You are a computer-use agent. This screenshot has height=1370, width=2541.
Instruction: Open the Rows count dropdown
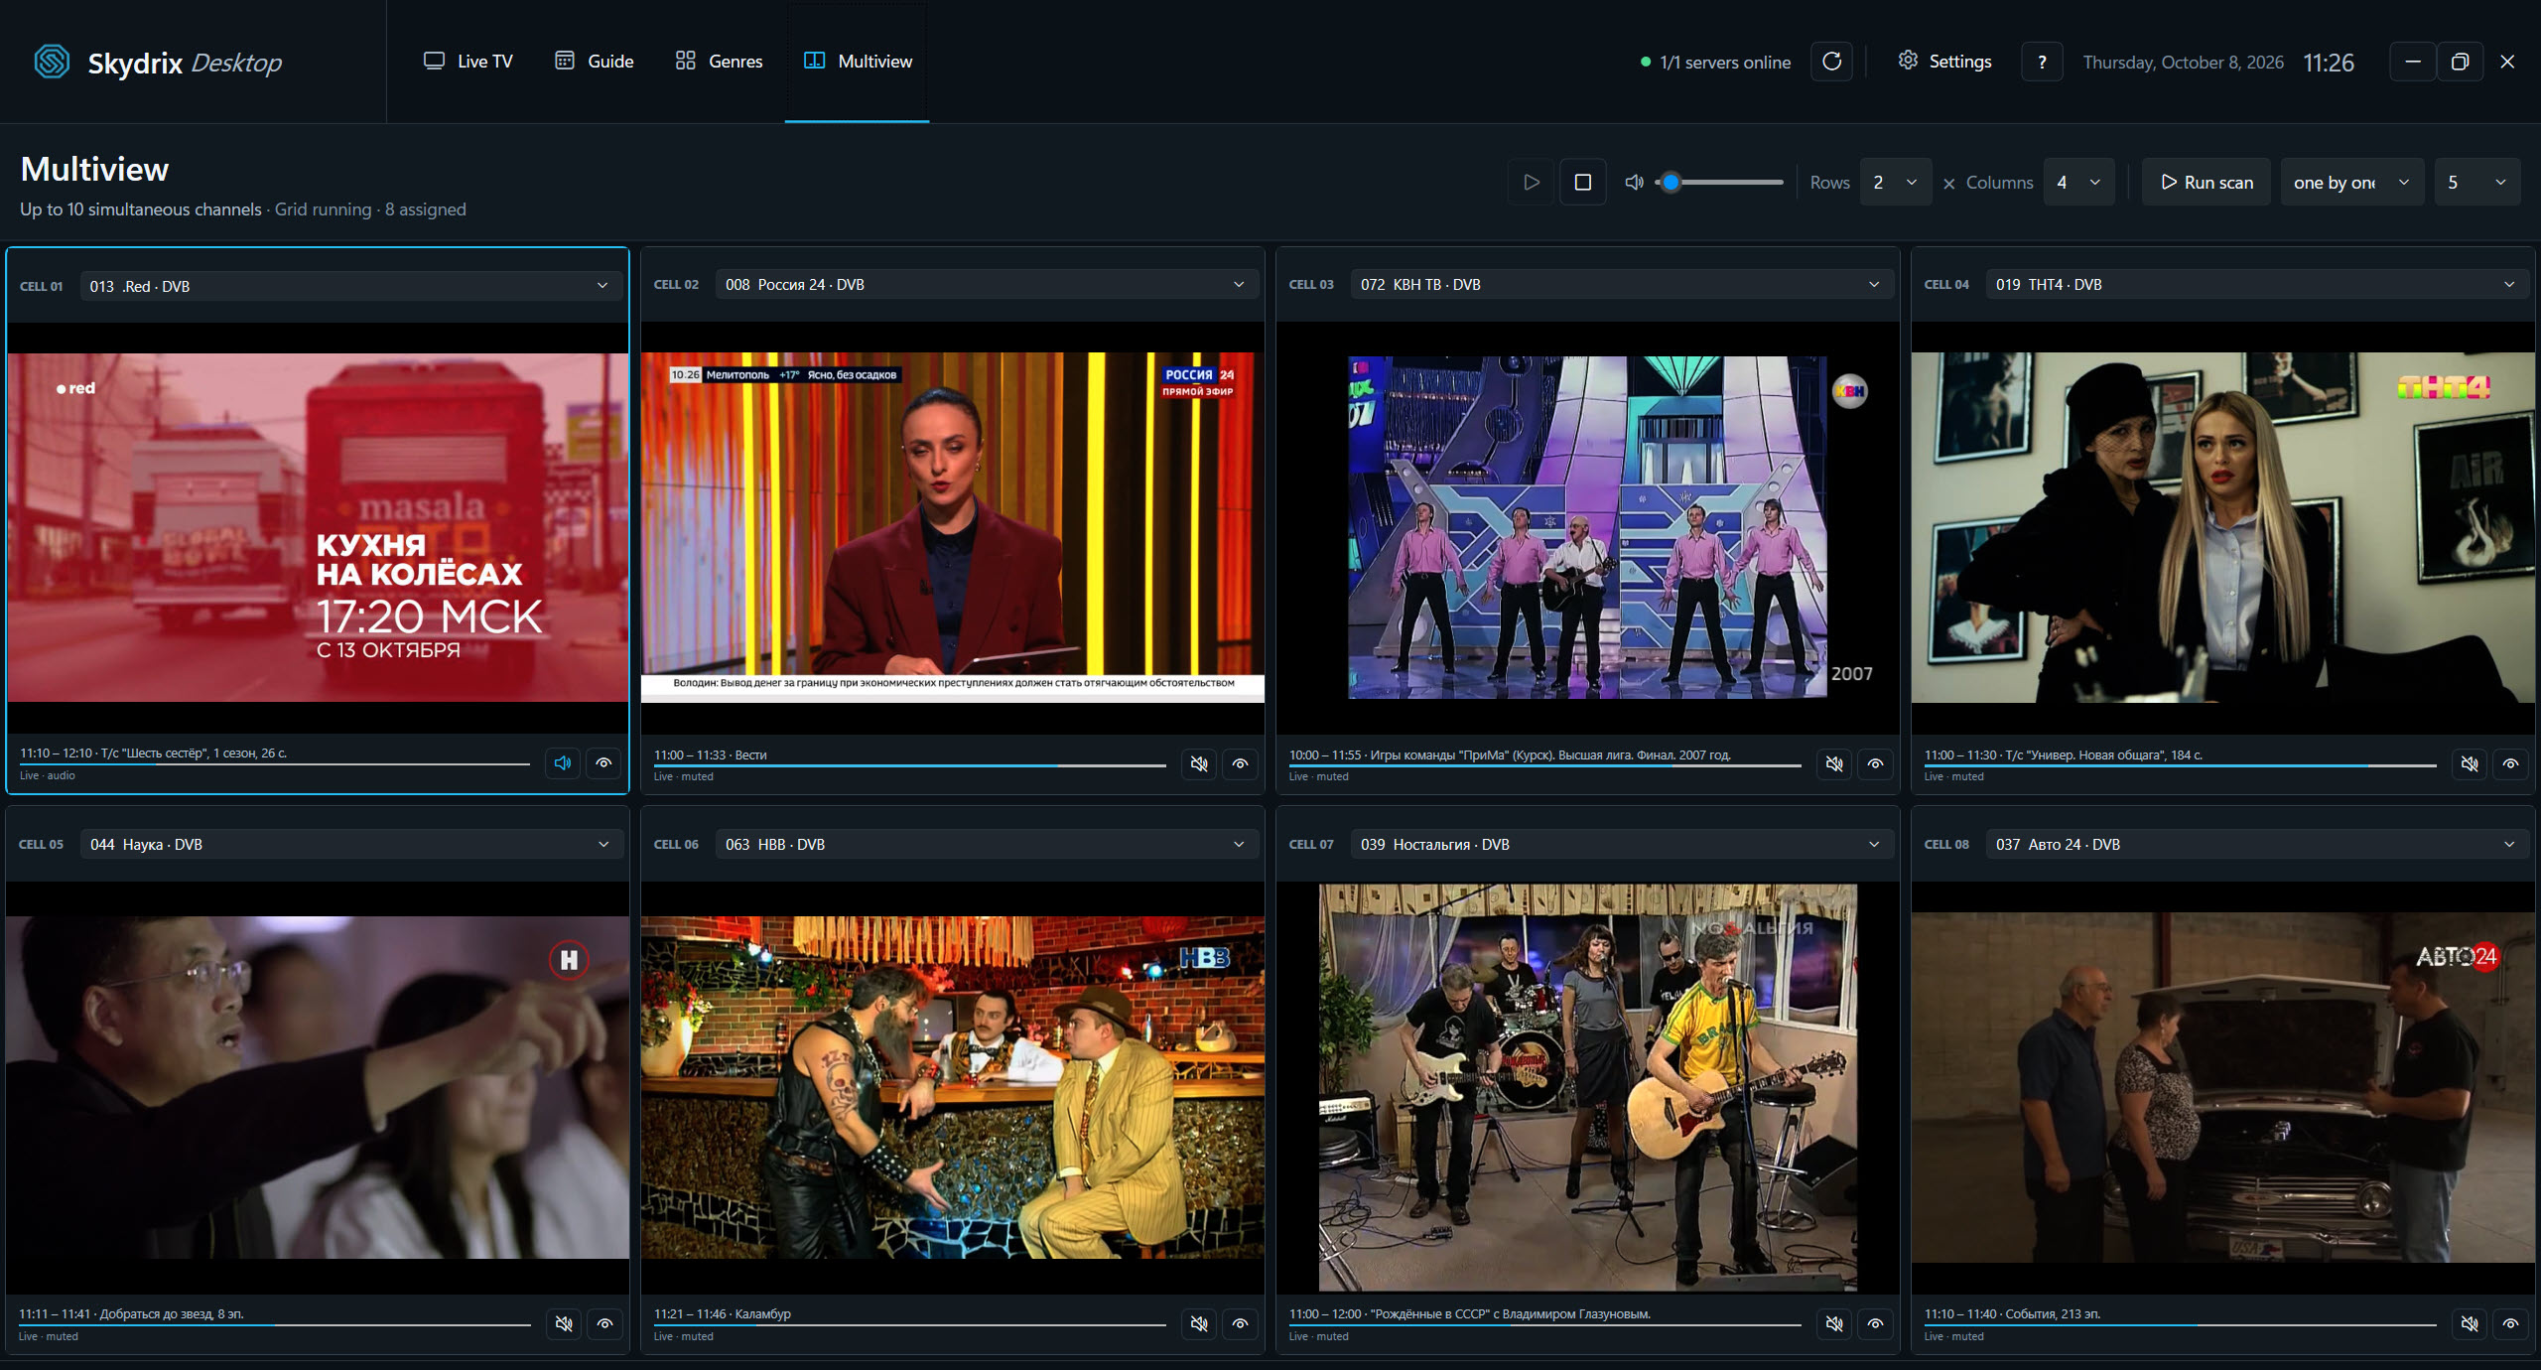(x=1895, y=182)
